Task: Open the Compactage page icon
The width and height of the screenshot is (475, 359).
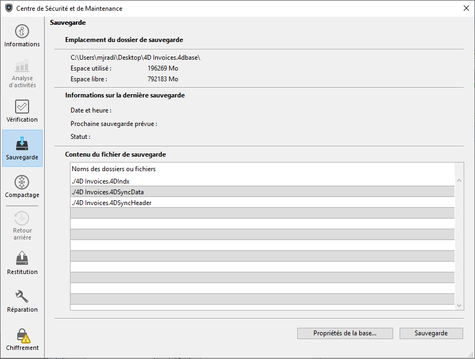Action: (22, 182)
